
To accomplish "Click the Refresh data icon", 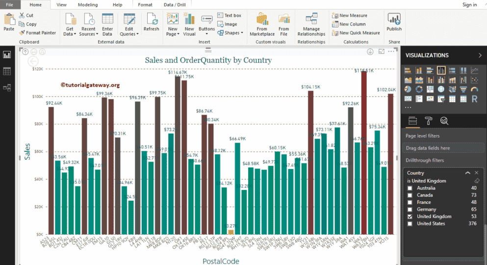I will coord(151,23).
